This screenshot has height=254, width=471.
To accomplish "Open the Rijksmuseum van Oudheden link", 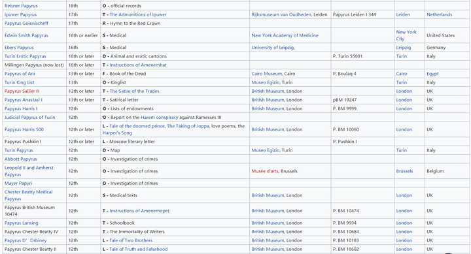I will 281,14.
